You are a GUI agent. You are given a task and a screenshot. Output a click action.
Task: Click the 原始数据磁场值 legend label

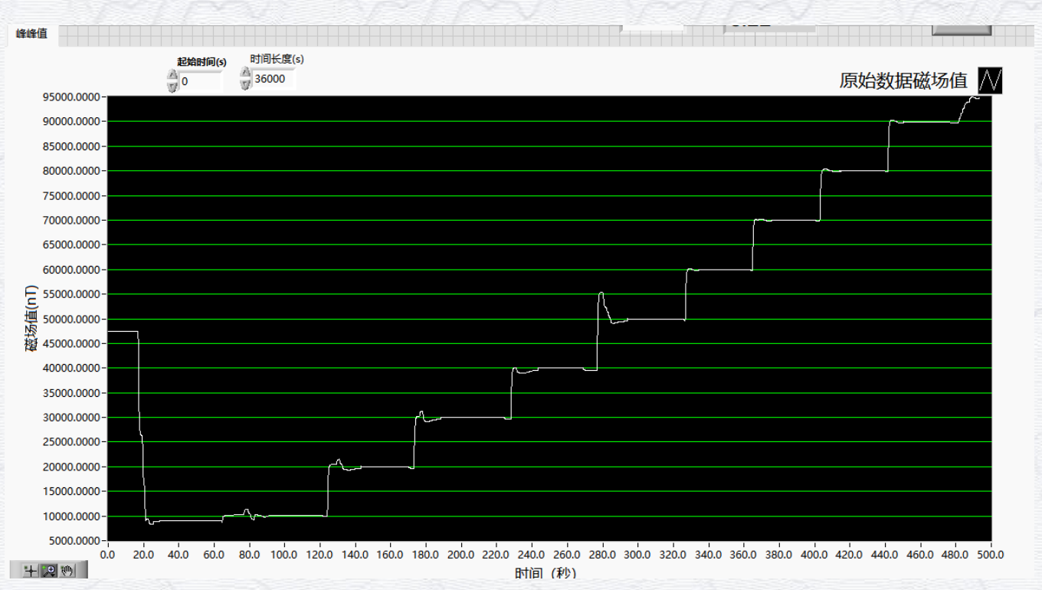click(x=903, y=80)
